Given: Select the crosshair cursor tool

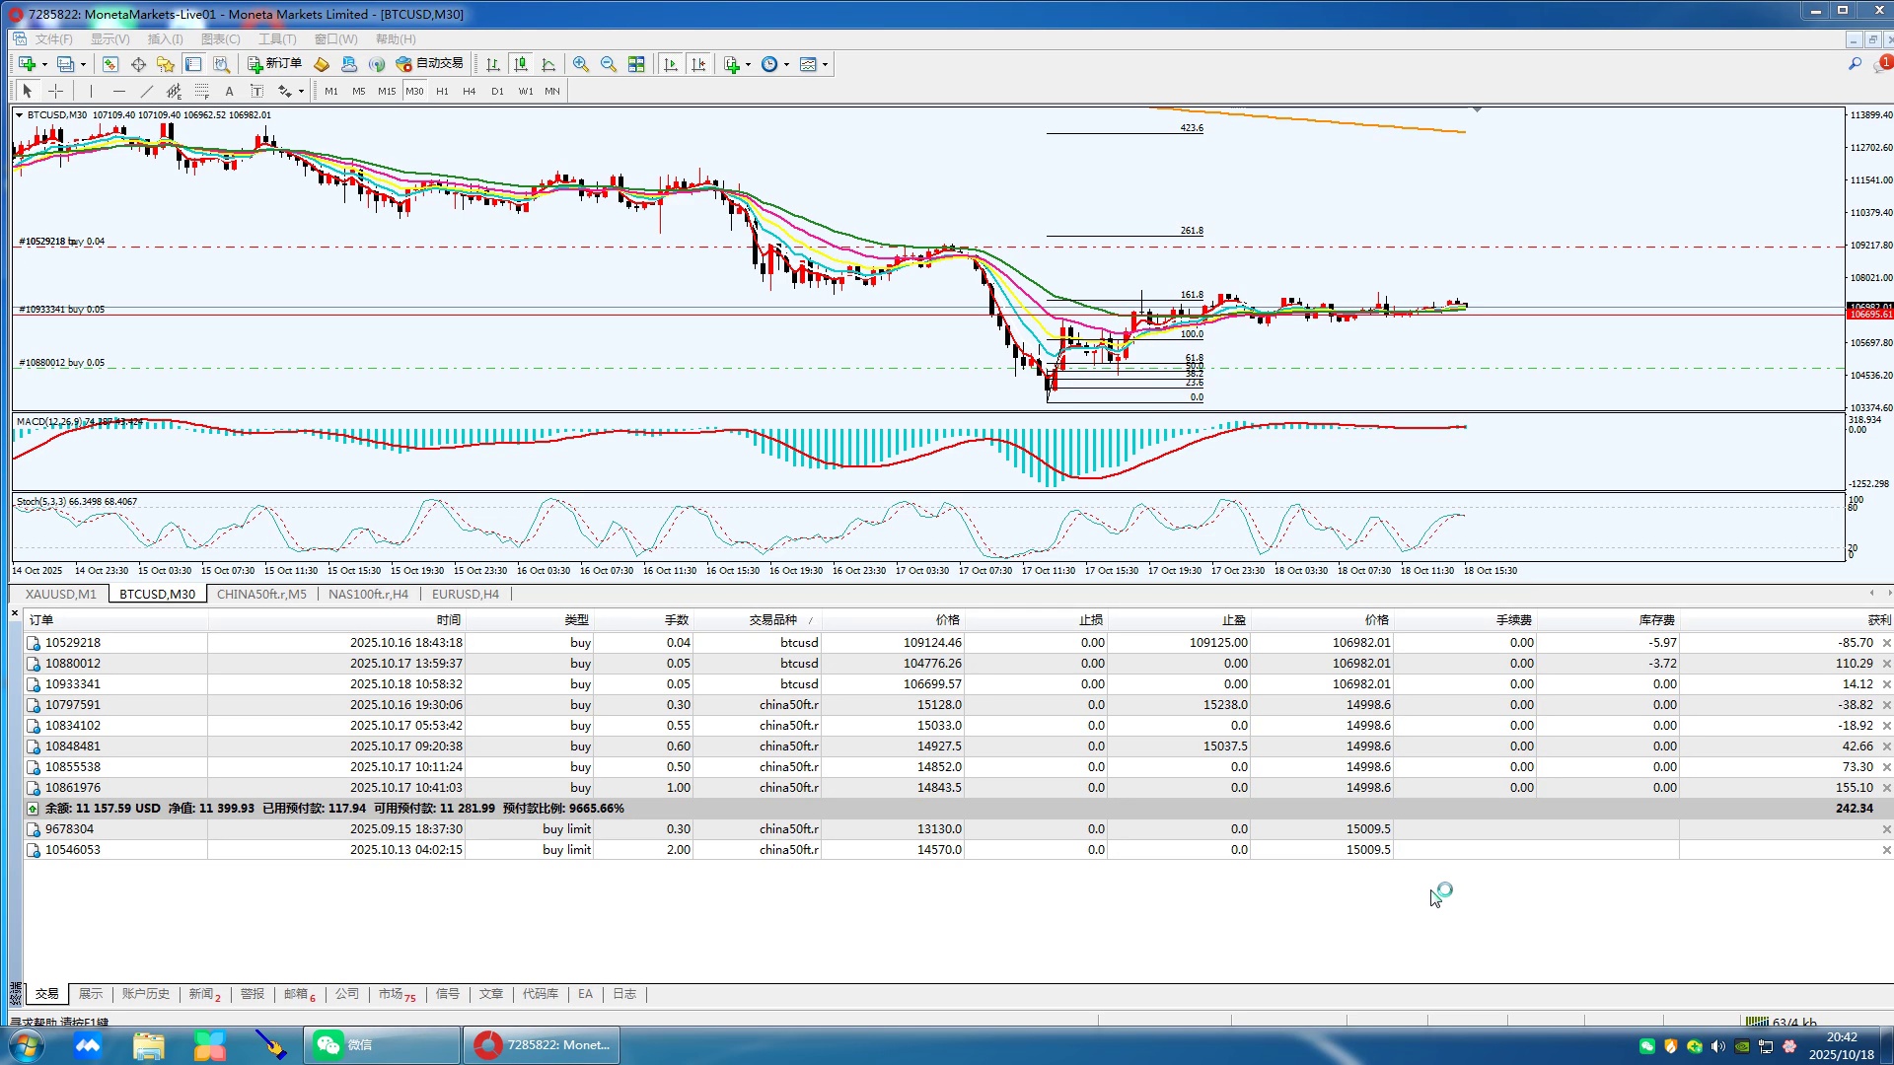Looking at the screenshot, I should 56,91.
